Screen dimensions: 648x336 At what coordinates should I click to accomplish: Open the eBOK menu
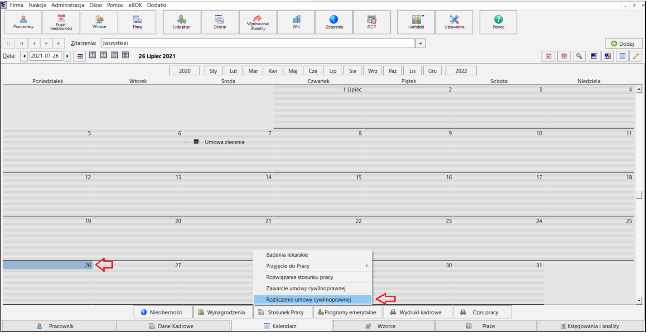136,5
